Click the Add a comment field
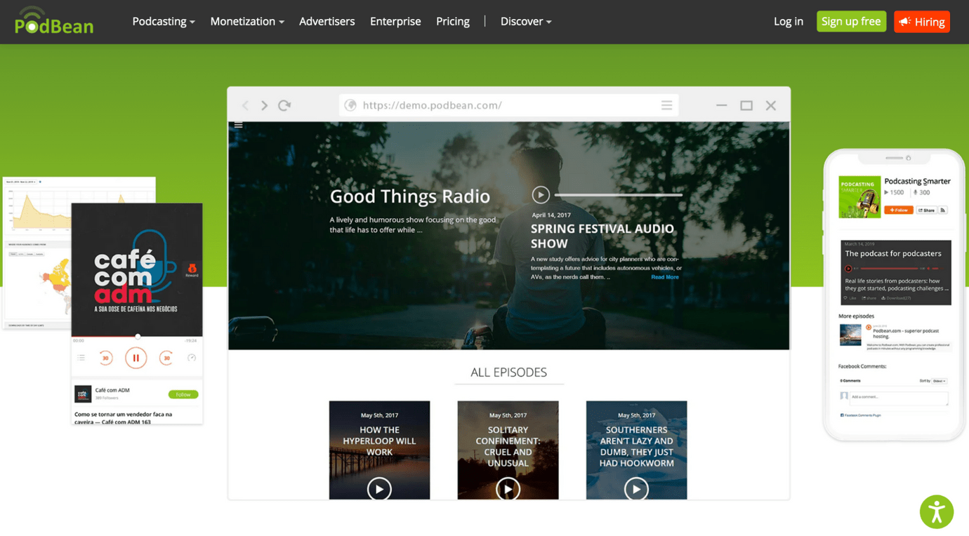Screen dimensions: 969x536 899,398
